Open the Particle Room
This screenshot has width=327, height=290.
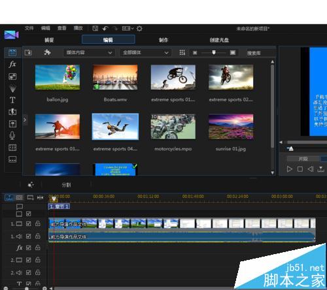point(12,88)
